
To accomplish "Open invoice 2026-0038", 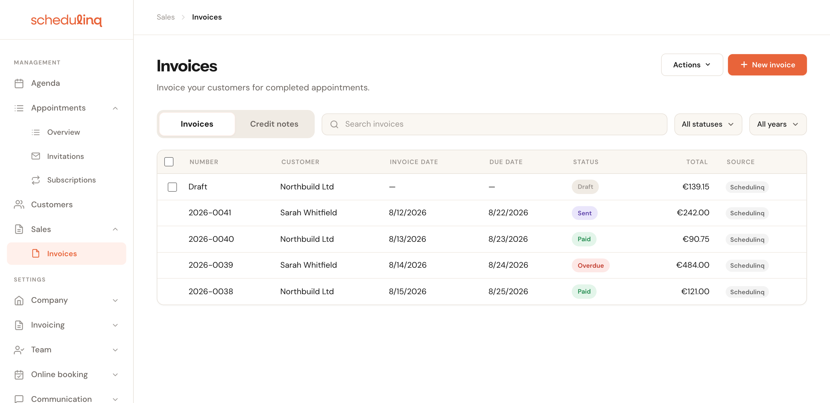I will click(x=211, y=292).
